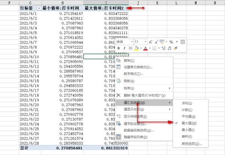The image size is (225, 155).
Task: Select 求和(S) summarize option
Action: (x=190, y=103)
